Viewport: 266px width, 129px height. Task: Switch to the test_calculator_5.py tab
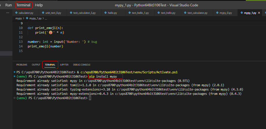pyautogui.click(x=85, y=13)
